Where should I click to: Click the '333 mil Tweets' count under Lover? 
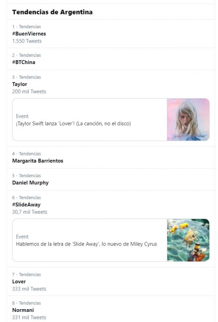pyautogui.click(x=29, y=289)
